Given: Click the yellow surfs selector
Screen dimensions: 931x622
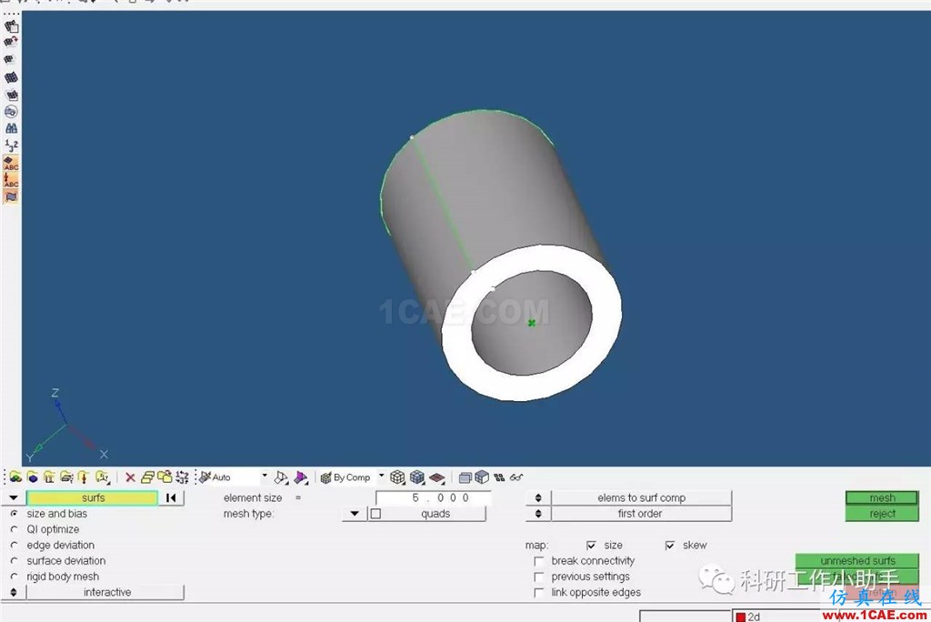Looking at the screenshot, I should (93, 497).
